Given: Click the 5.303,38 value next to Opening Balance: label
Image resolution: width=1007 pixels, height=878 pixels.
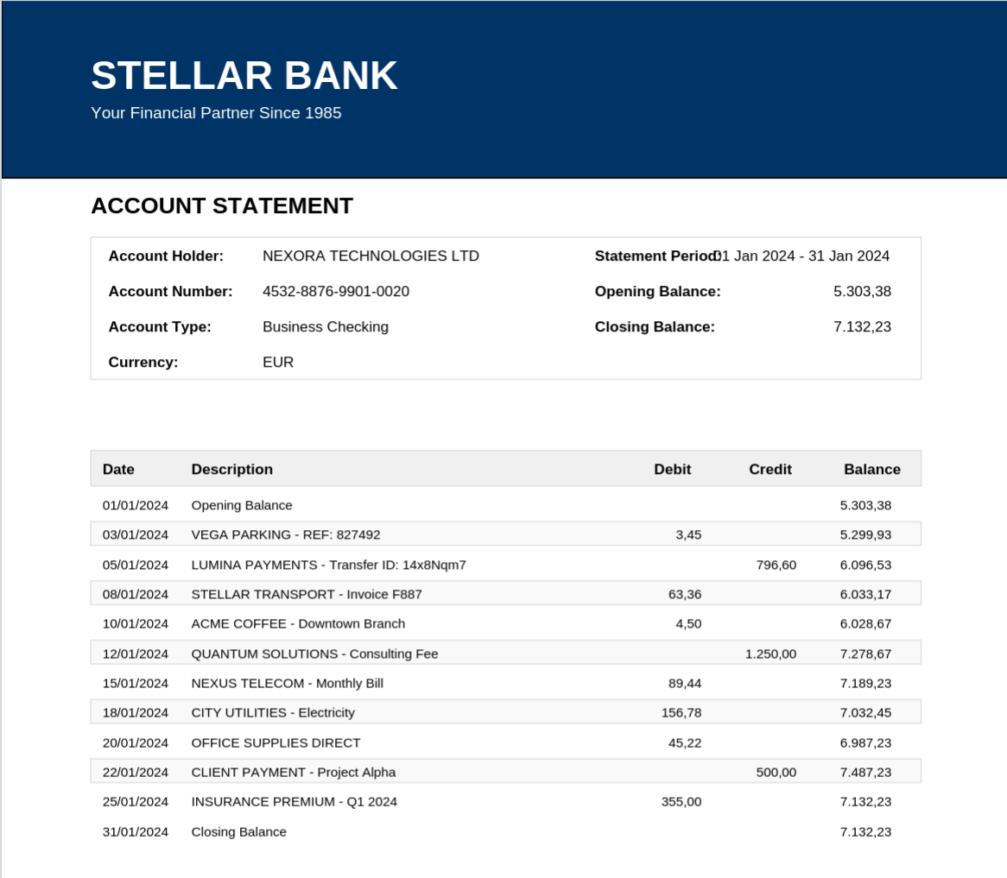Looking at the screenshot, I should tap(862, 292).
